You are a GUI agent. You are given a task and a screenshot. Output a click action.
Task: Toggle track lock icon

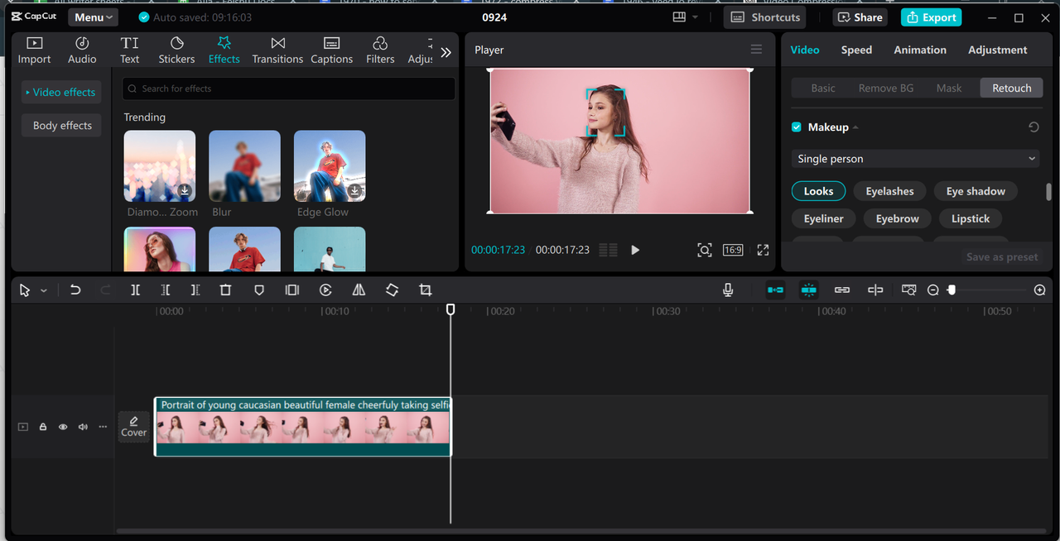(43, 427)
